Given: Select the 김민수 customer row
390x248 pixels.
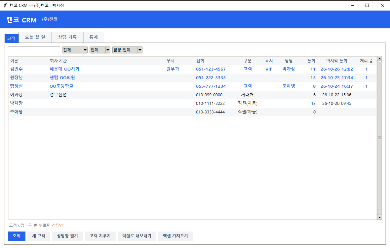Looking at the screenshot, I should point(192,69).
